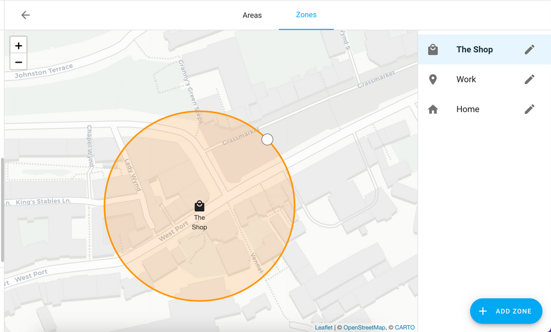551x332 pixels.
Task: Zoom out on the map
Action: (x=18, y=62)
